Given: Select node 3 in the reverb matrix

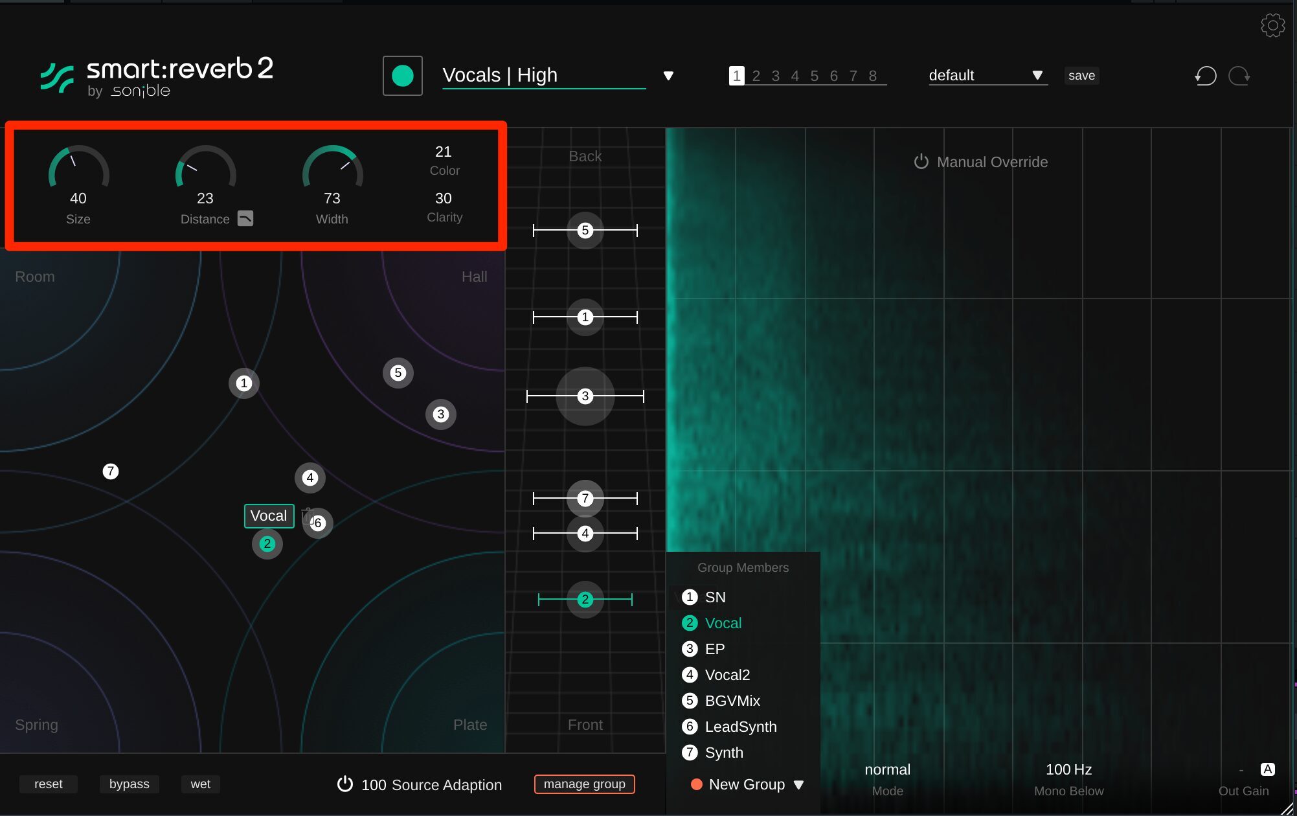Looking at the screenshot, I should click(441, 414).
